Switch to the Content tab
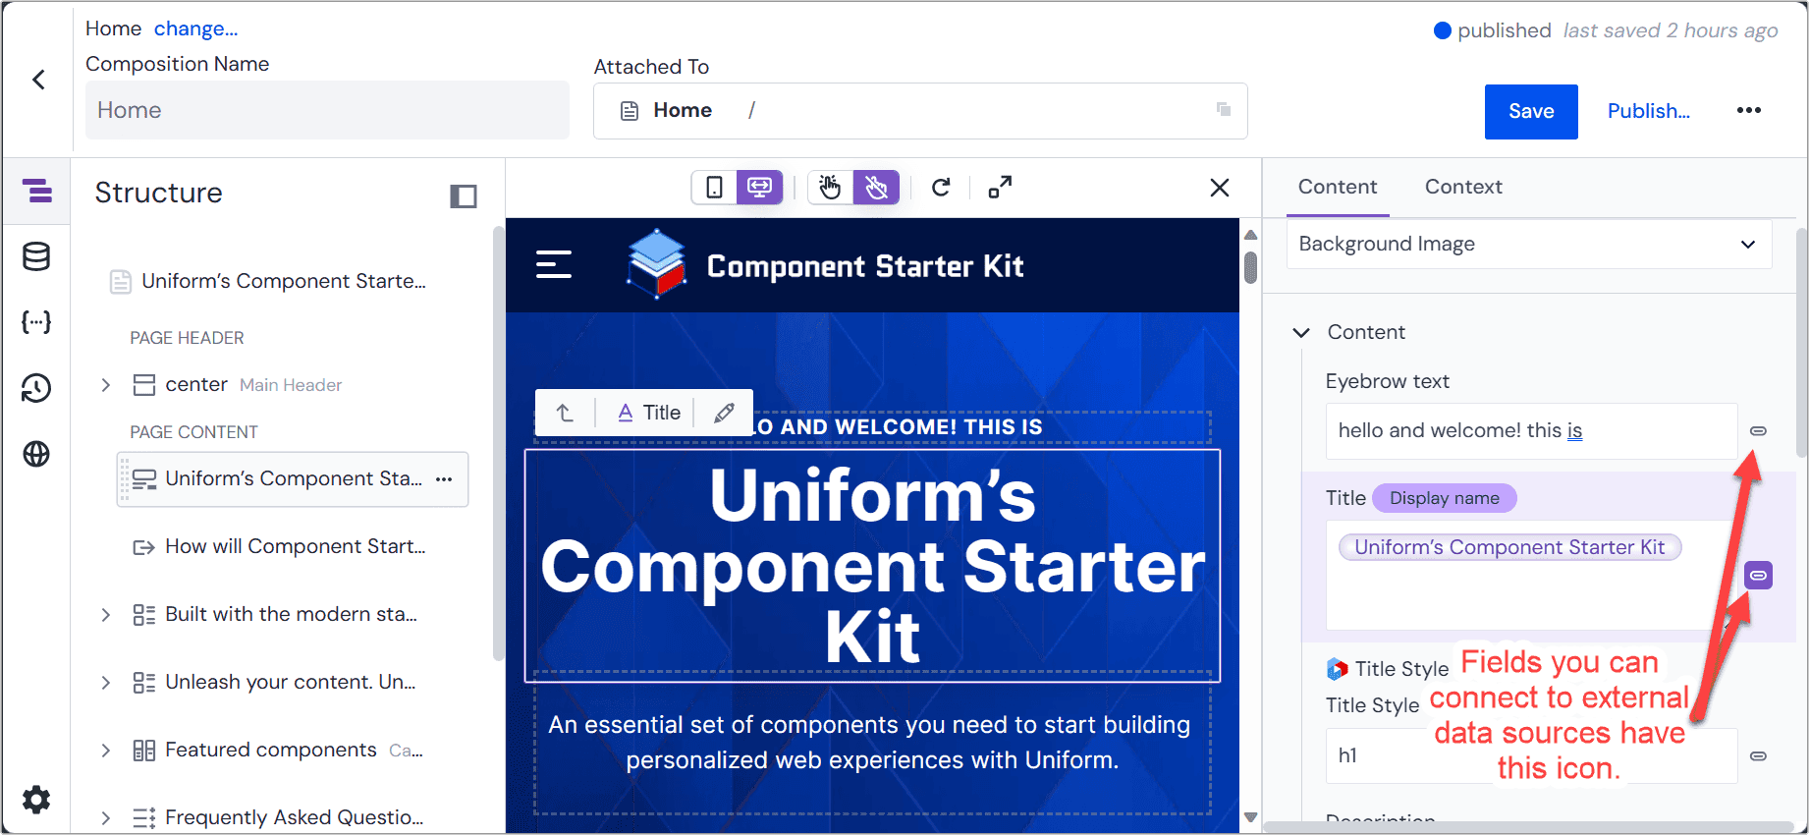The width and height of the screenshot is (1810, 836). [1337, 187]
